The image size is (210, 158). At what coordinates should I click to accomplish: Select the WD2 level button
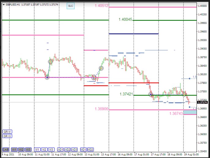(x=68, y=149)
